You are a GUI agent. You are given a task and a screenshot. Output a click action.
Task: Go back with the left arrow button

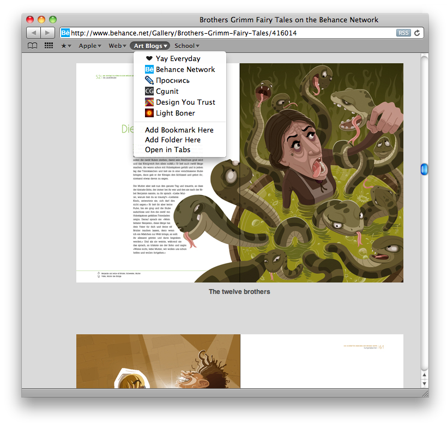pyautogui.click(x=34, y=33)
